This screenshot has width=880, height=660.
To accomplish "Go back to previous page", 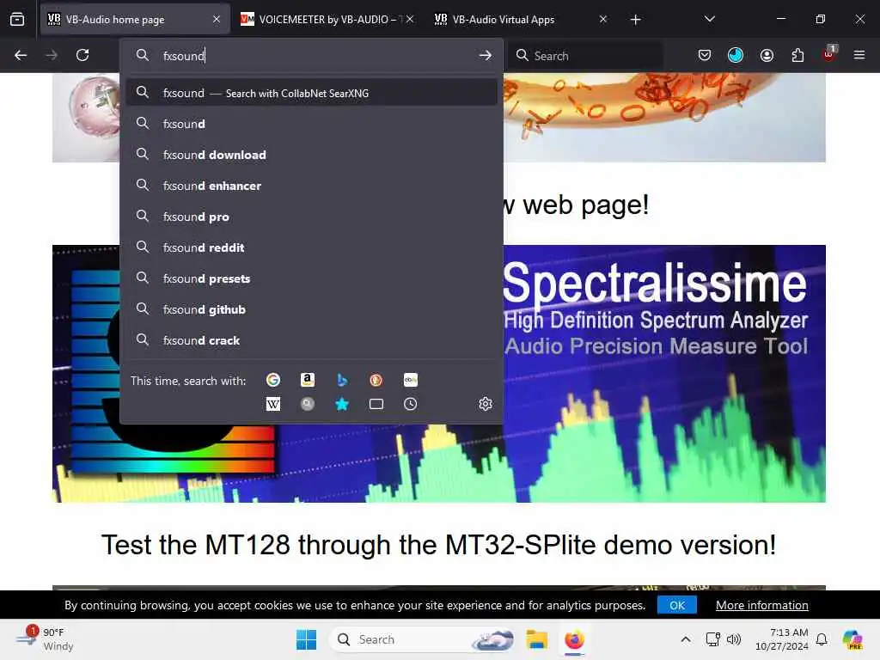I will point(21,55).
